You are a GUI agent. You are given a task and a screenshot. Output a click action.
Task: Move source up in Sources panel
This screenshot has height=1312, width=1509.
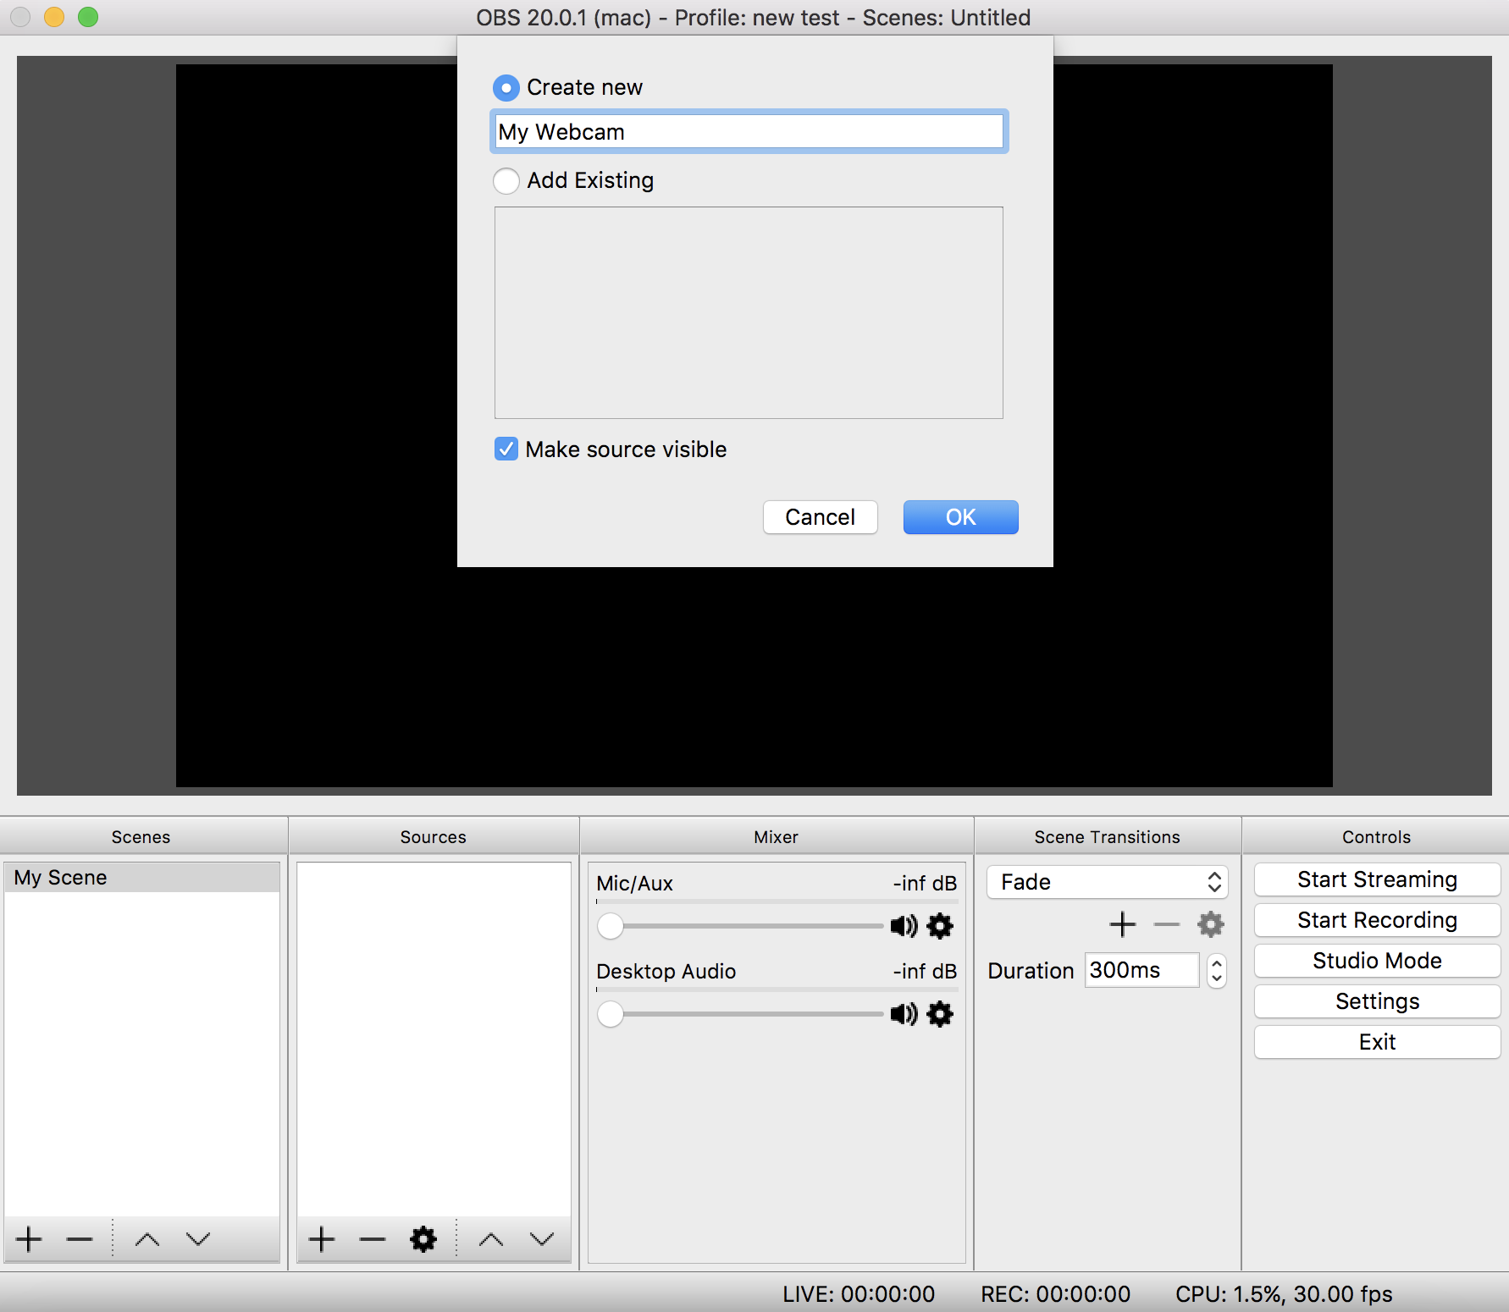click(491, 1240)
